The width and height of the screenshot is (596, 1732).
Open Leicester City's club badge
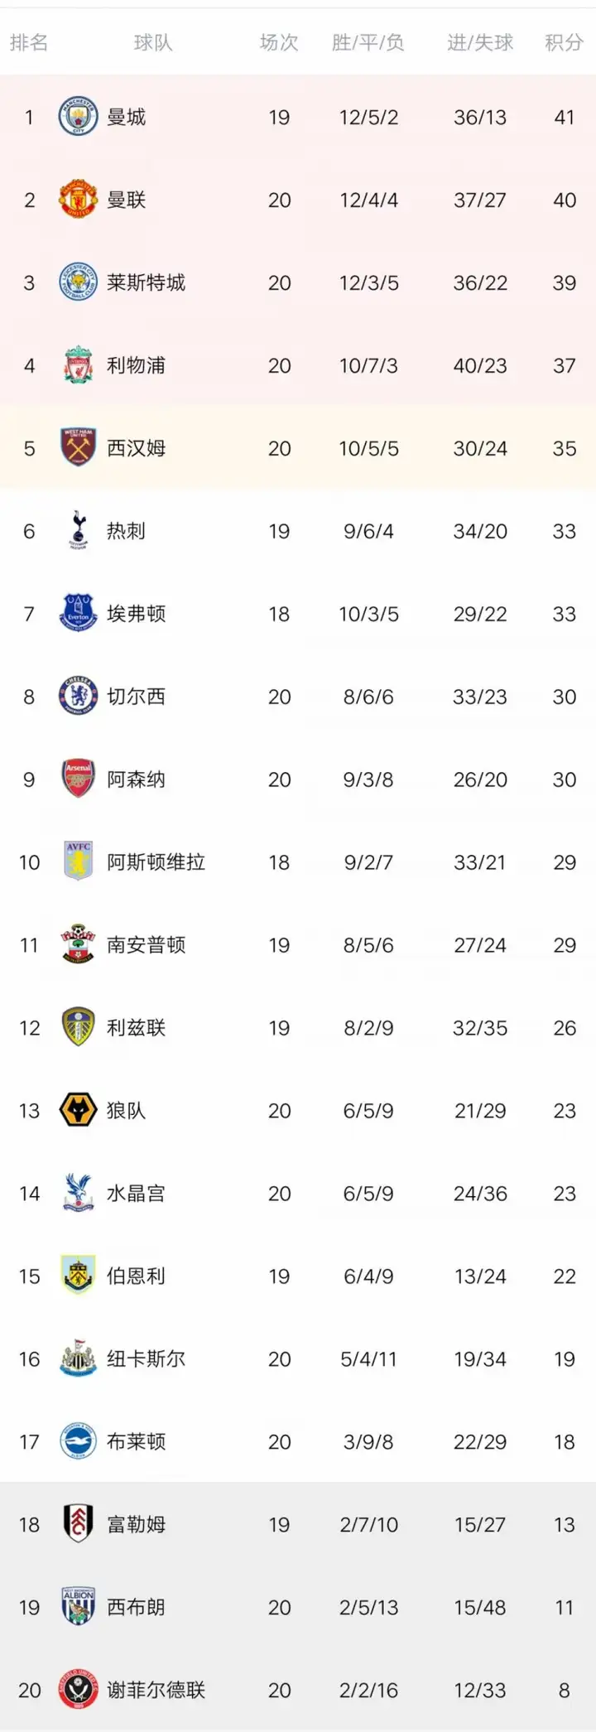point(79,282)
